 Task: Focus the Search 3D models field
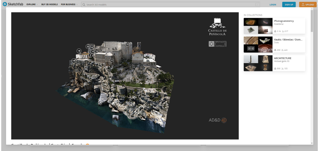[x=170, y=5]
